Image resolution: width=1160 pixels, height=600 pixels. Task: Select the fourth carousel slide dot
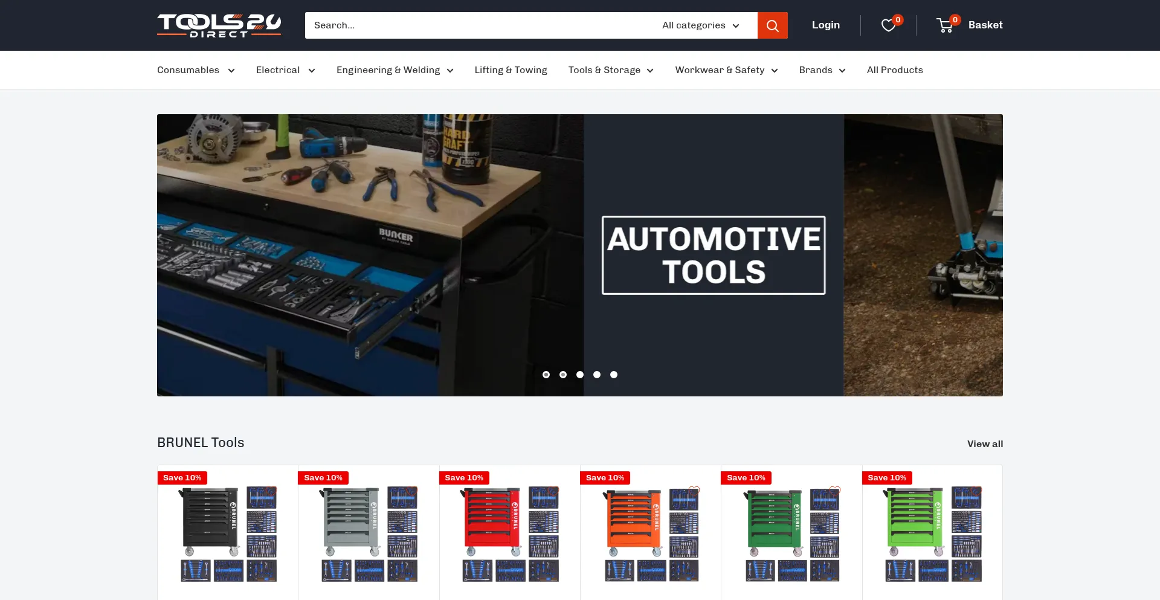tap(597, 375)
